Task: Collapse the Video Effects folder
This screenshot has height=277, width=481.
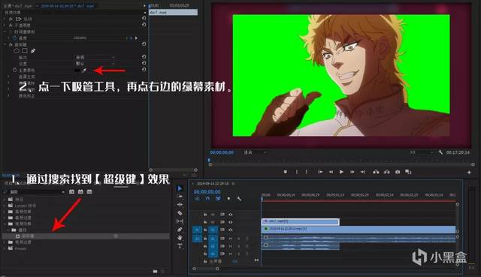Action: click(x=5, y=224)
